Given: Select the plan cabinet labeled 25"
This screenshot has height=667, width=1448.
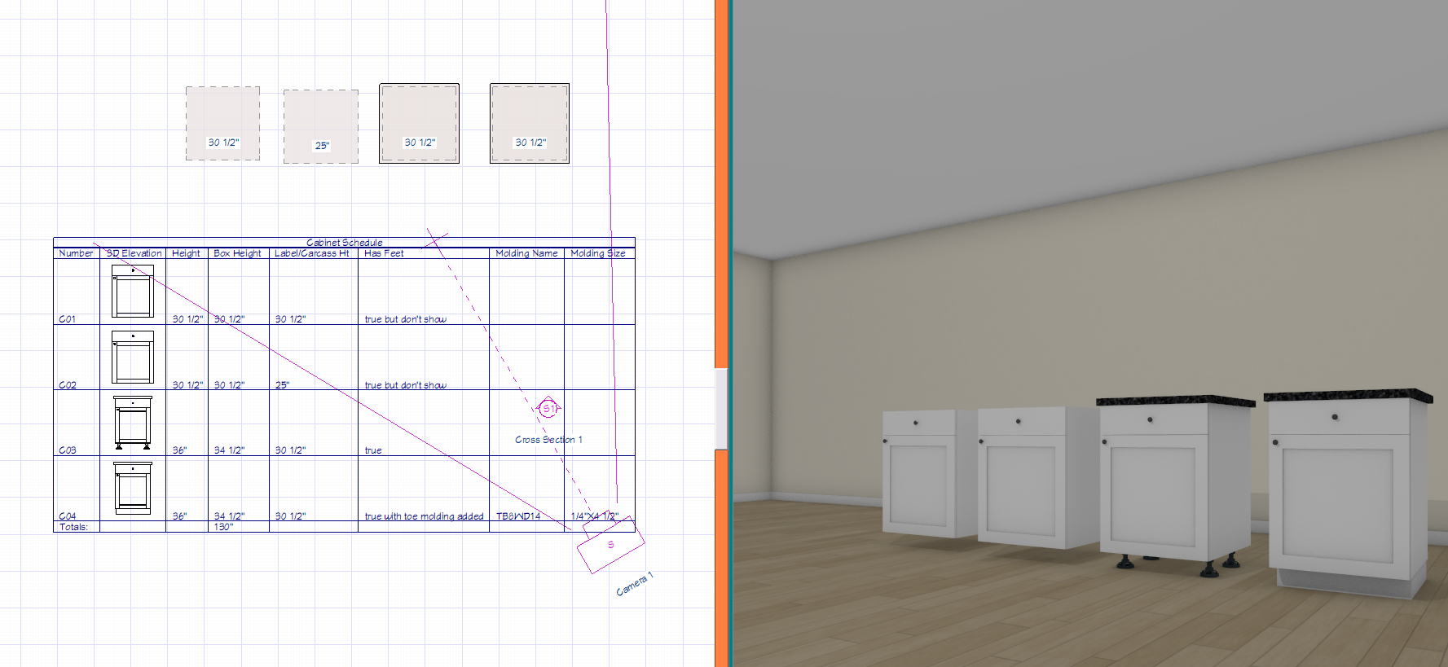Looking at the screenshot, I should tap(321, 126).
